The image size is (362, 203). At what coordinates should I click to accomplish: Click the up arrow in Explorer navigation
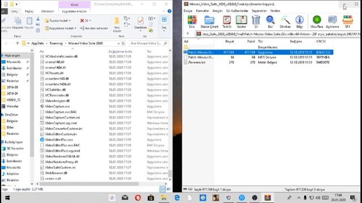click(x=18, y=43)
